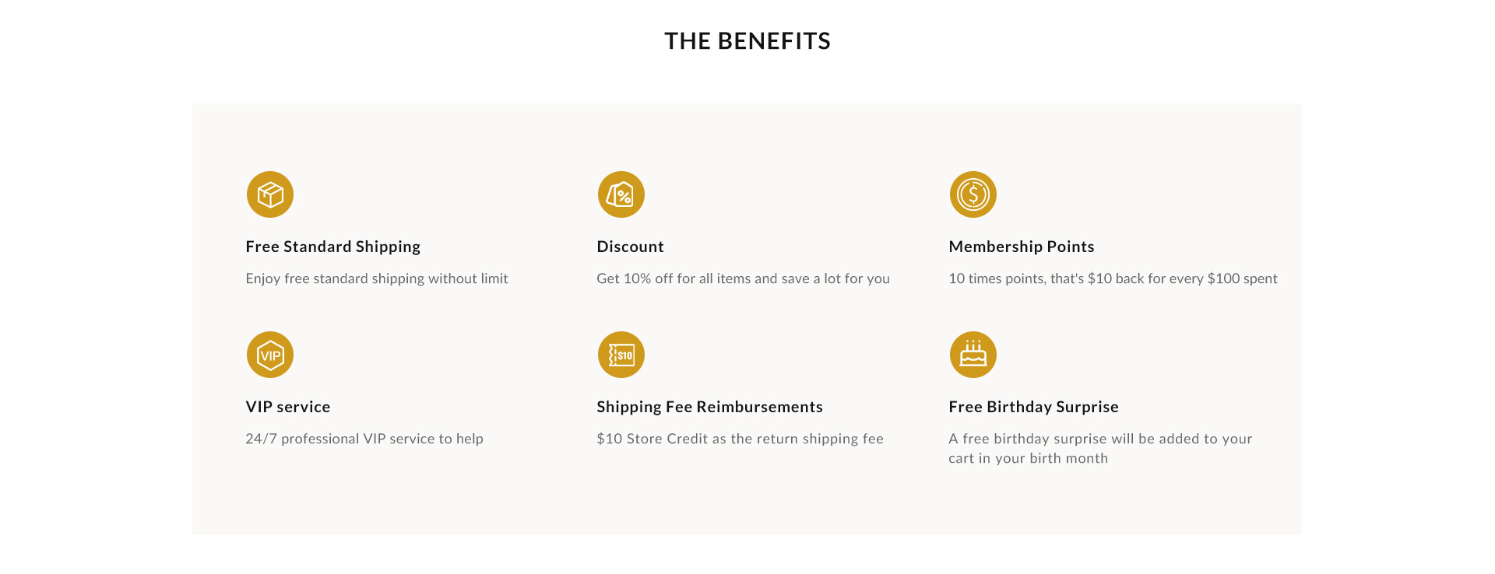Click the Membership Points dollar coin icon
Viewport: 1495px width, 574px height.
(973, 194)
